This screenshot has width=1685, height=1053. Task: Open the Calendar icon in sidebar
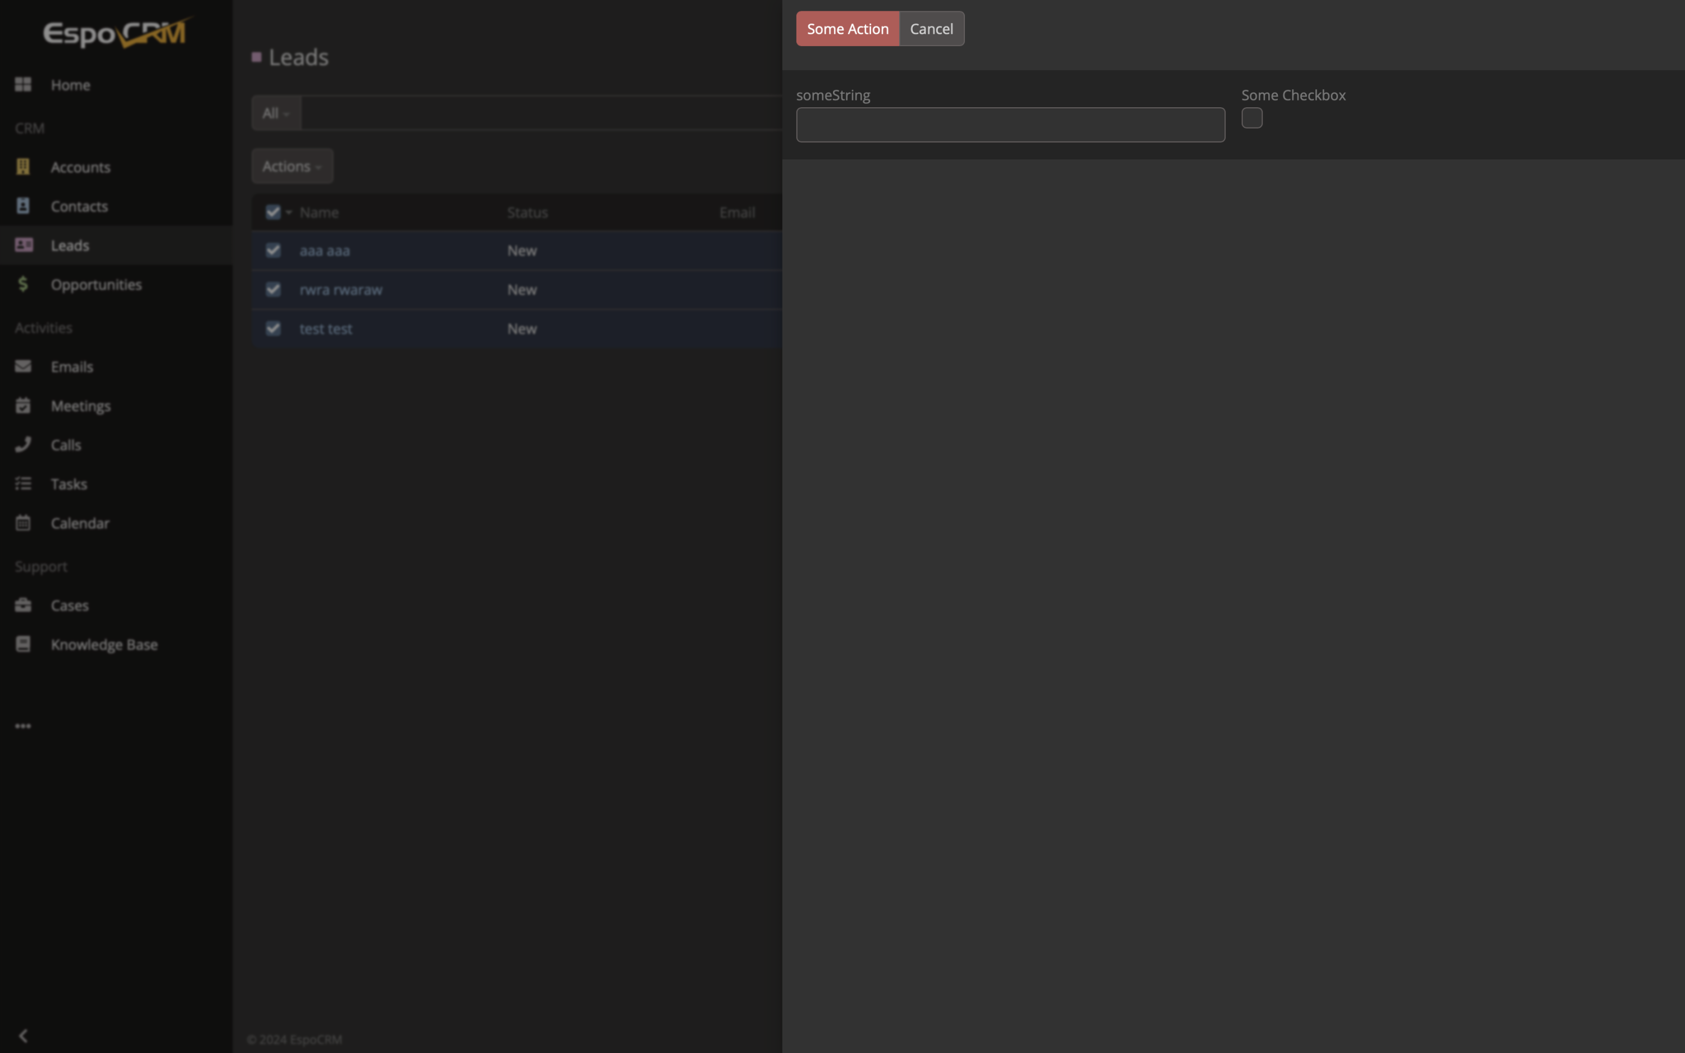tap(23, 523)
